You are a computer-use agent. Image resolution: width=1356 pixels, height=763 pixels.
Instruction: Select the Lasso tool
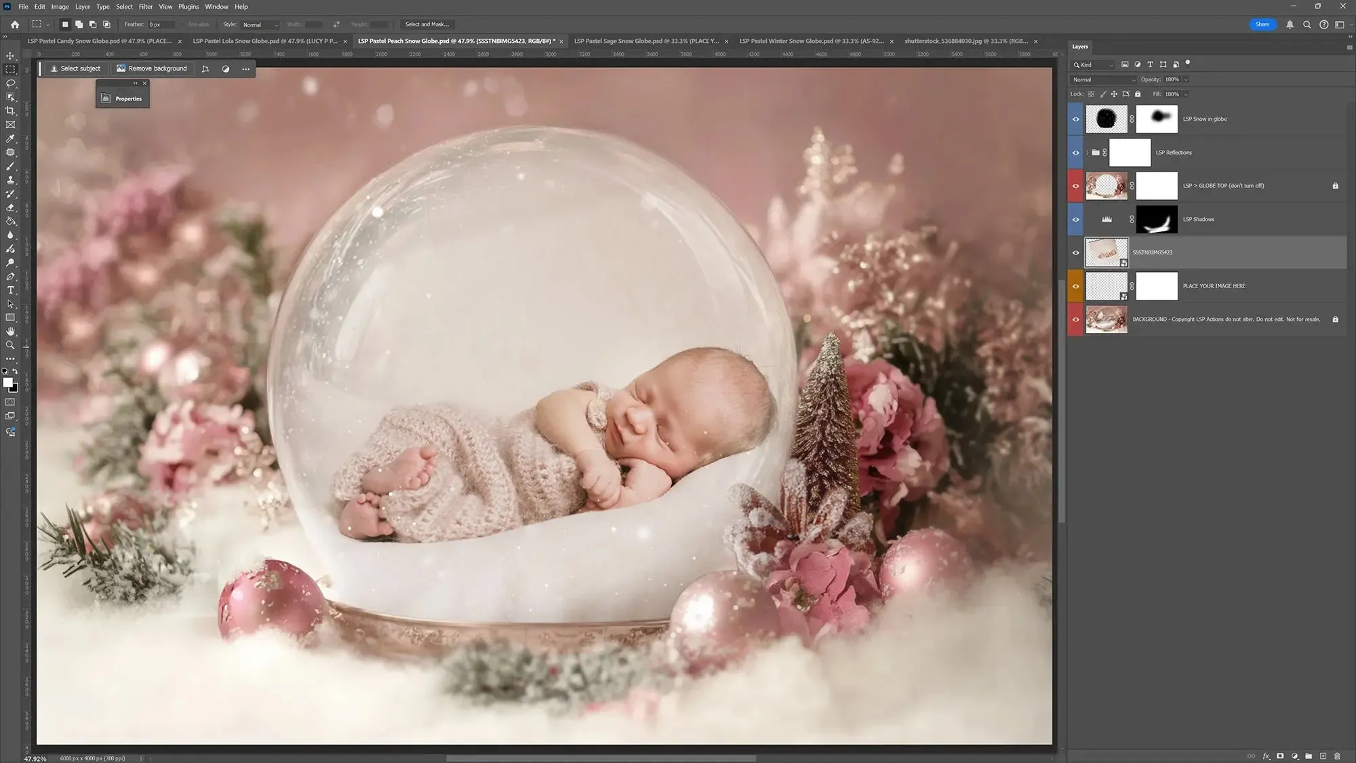[10, 83]
